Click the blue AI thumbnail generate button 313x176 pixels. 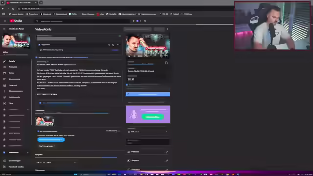click(51, 140)
